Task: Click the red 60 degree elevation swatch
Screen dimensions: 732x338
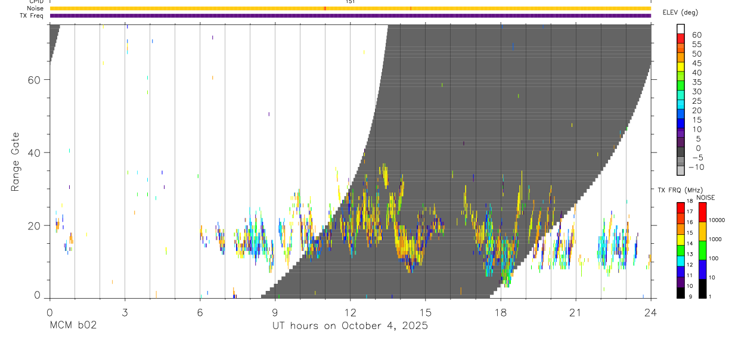Action: point(680,38)
